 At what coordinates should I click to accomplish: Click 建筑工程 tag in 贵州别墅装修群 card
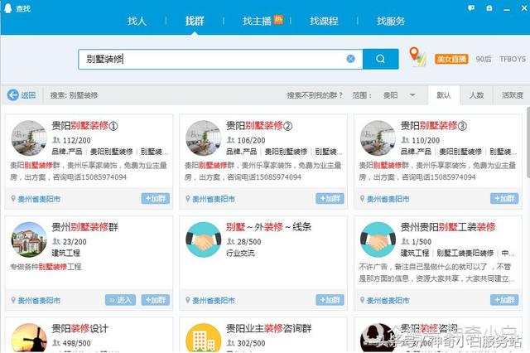click(x=66, y=253)
